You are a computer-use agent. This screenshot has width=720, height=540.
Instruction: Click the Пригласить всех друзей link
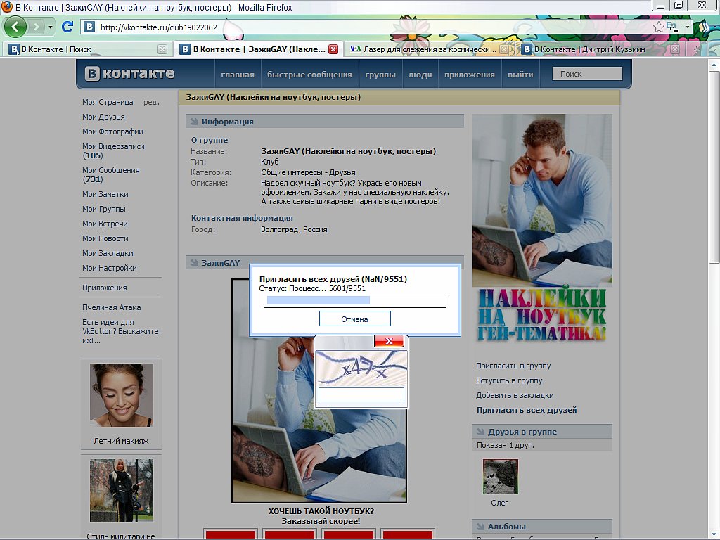(x=527, y=410)
